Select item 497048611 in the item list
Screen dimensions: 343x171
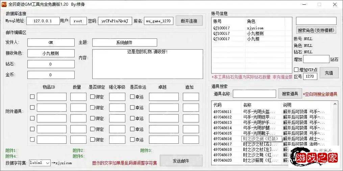(x=222, y=112)
